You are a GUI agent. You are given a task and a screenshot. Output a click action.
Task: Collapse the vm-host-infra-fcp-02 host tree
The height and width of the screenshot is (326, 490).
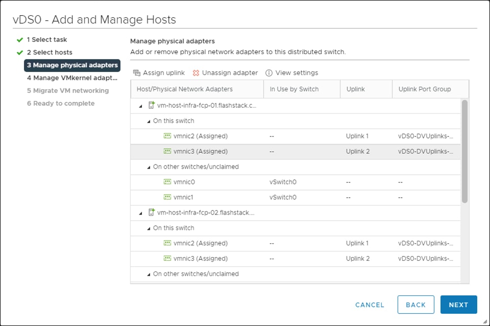point(140,213)
